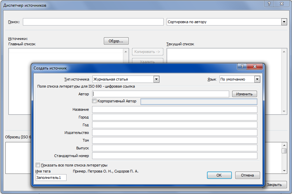Click the Изменить button next to Автор

point(244,94)
